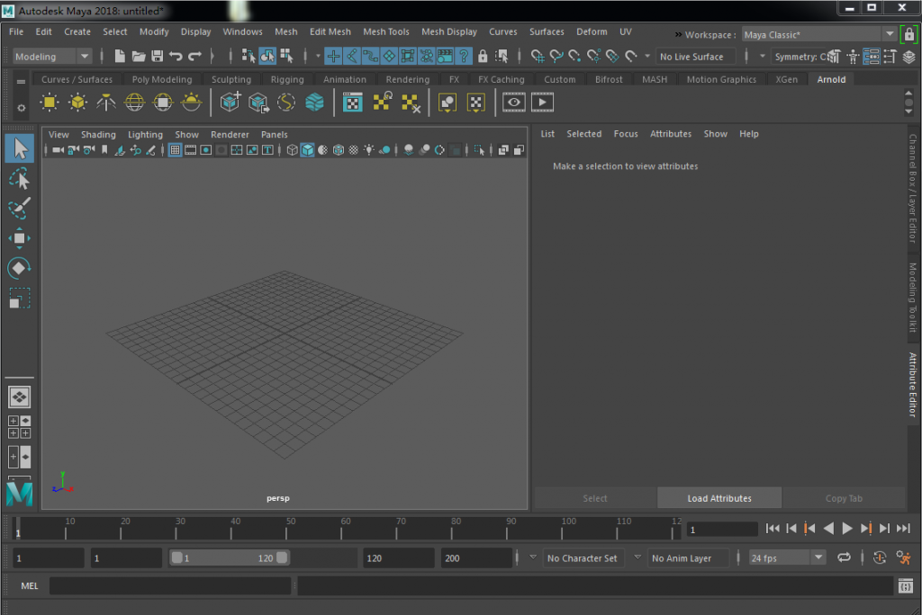Click the time range slider bar

[x=230, y=558]
